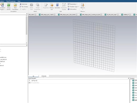137x103 pixels.
Task: Switch to the View ribbon tab
Action: (19, 1)
